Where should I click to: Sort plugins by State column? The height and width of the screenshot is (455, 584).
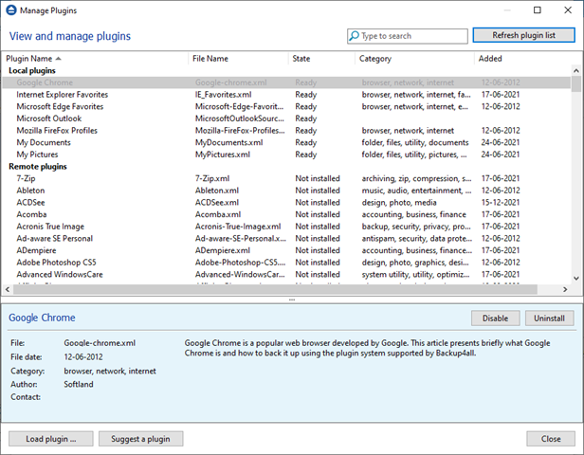[301, 59]
